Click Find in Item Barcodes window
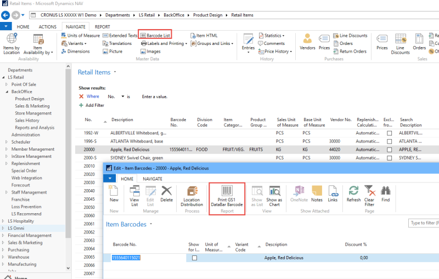 386,193
